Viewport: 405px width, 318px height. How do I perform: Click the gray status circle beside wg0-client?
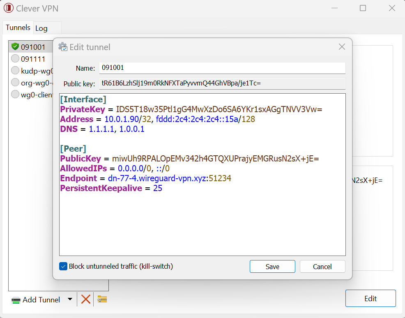[15, 94]
